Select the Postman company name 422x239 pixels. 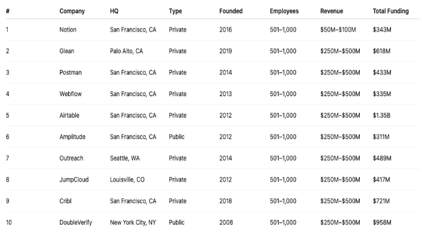[x=71, y=72]
